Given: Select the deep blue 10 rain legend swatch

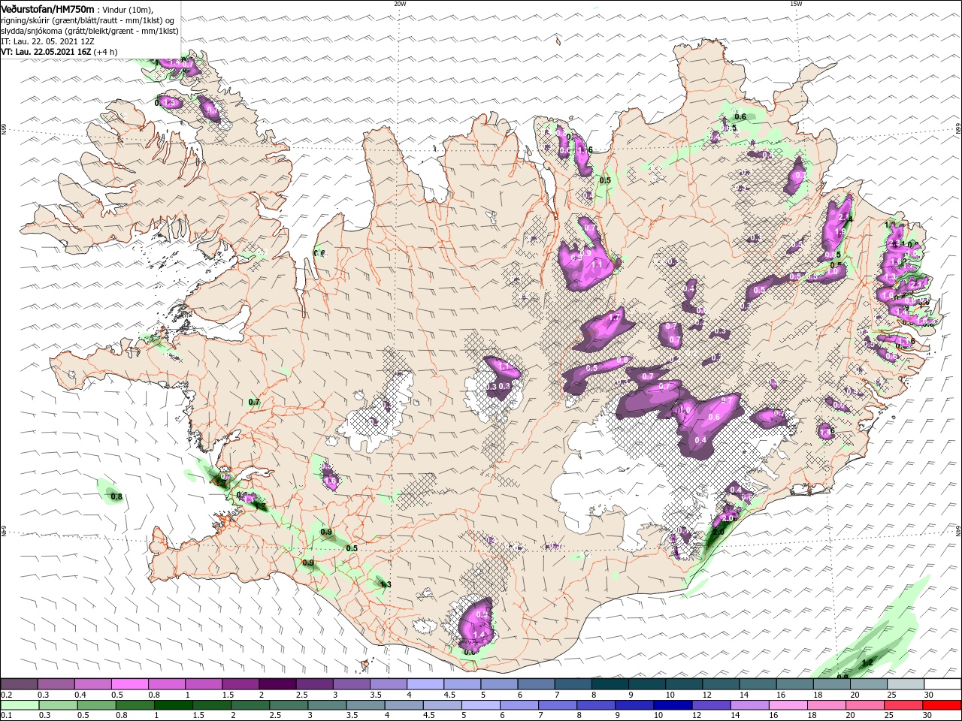Looking at the screenshot, I should click(x=673, y=705).
